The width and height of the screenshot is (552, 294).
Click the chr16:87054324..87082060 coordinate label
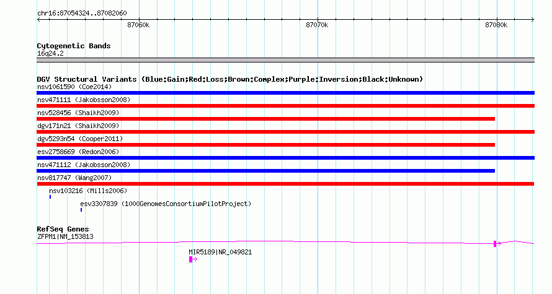(82, 14)
